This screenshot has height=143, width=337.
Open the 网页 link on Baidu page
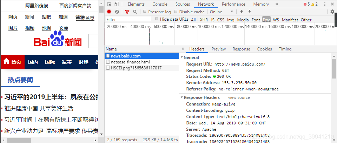tap(13, 17)
